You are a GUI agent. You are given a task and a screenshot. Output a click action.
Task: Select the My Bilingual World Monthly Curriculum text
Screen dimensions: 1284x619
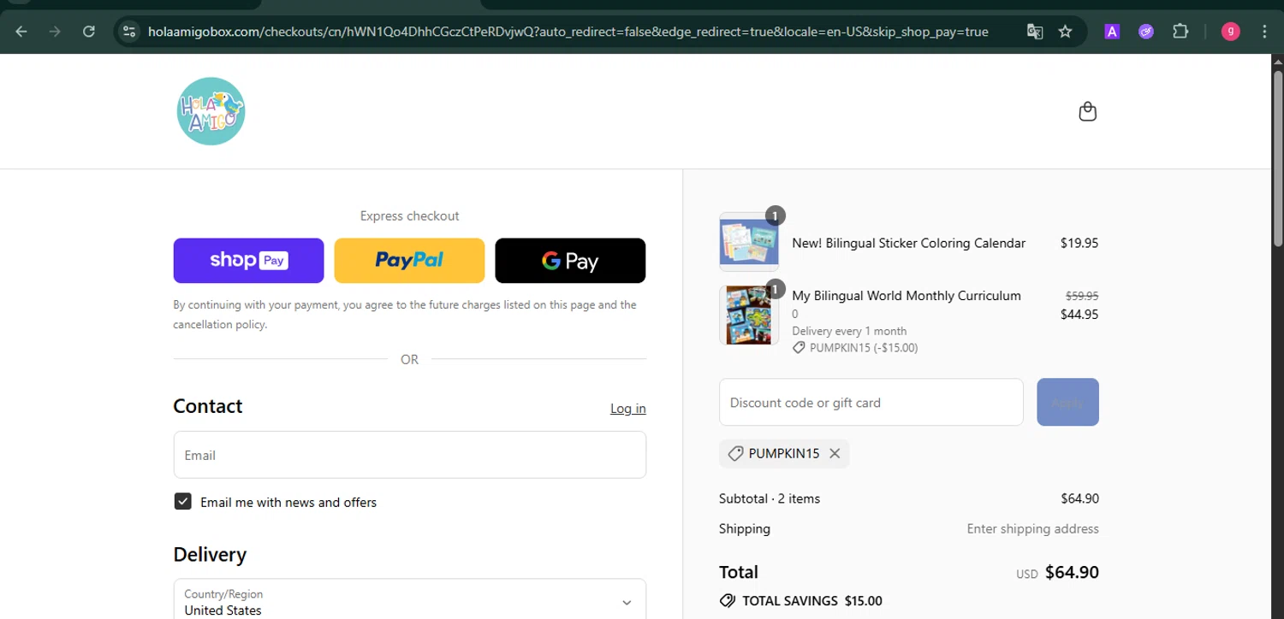tap(907, 296)
